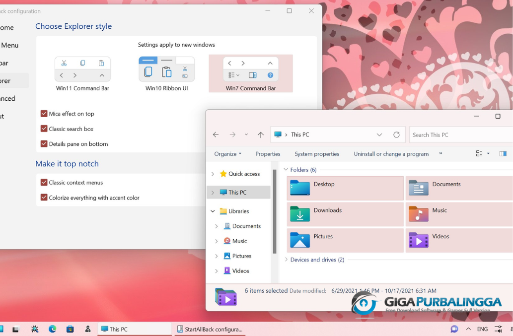Image resolution: width=513 pixels, height=336 pixels.
Task: Select the Videos folder tile
Action: [x=459, y=240]
